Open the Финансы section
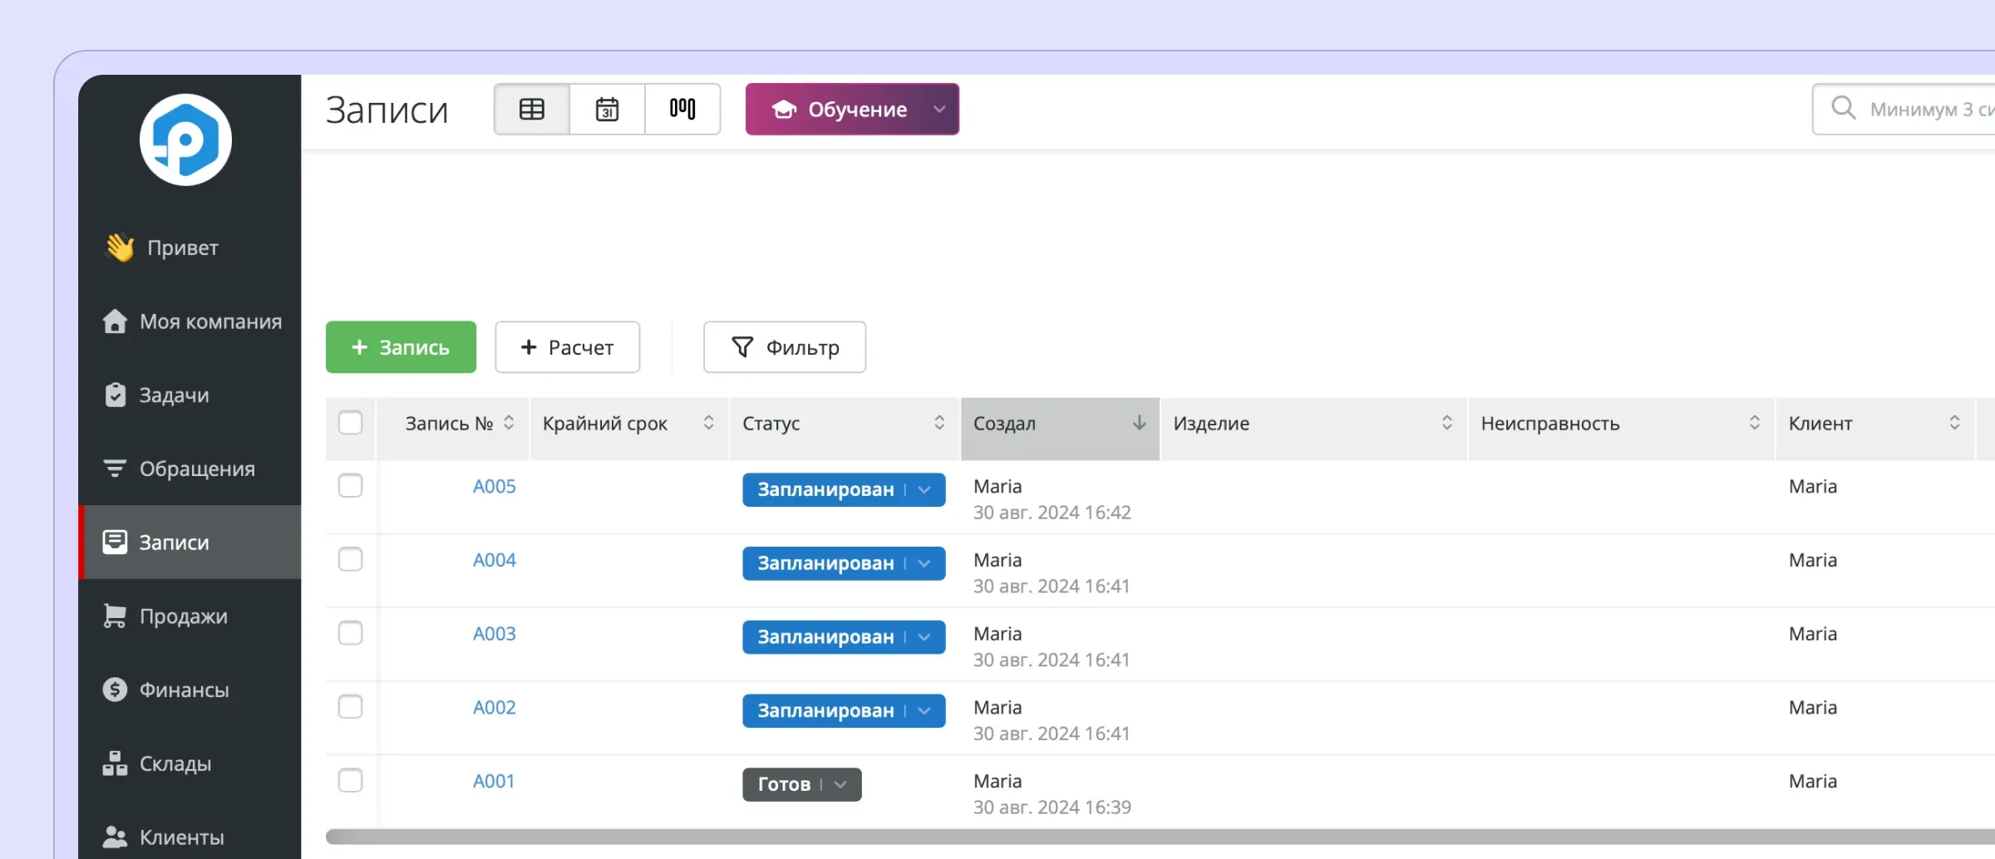This screenshot has width=1995, height=859. pyautogui.click(x=184, y=689)
